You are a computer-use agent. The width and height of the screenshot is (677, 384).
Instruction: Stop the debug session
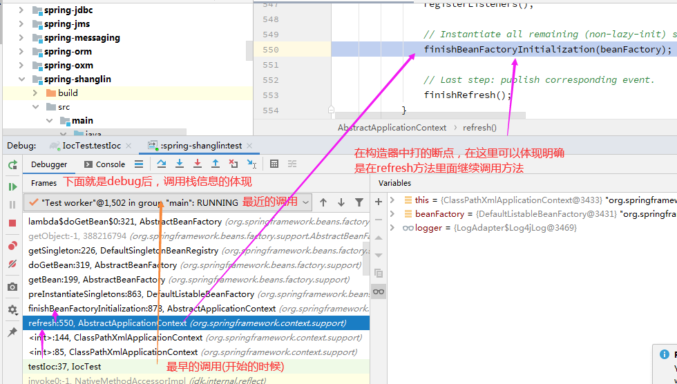12,223
